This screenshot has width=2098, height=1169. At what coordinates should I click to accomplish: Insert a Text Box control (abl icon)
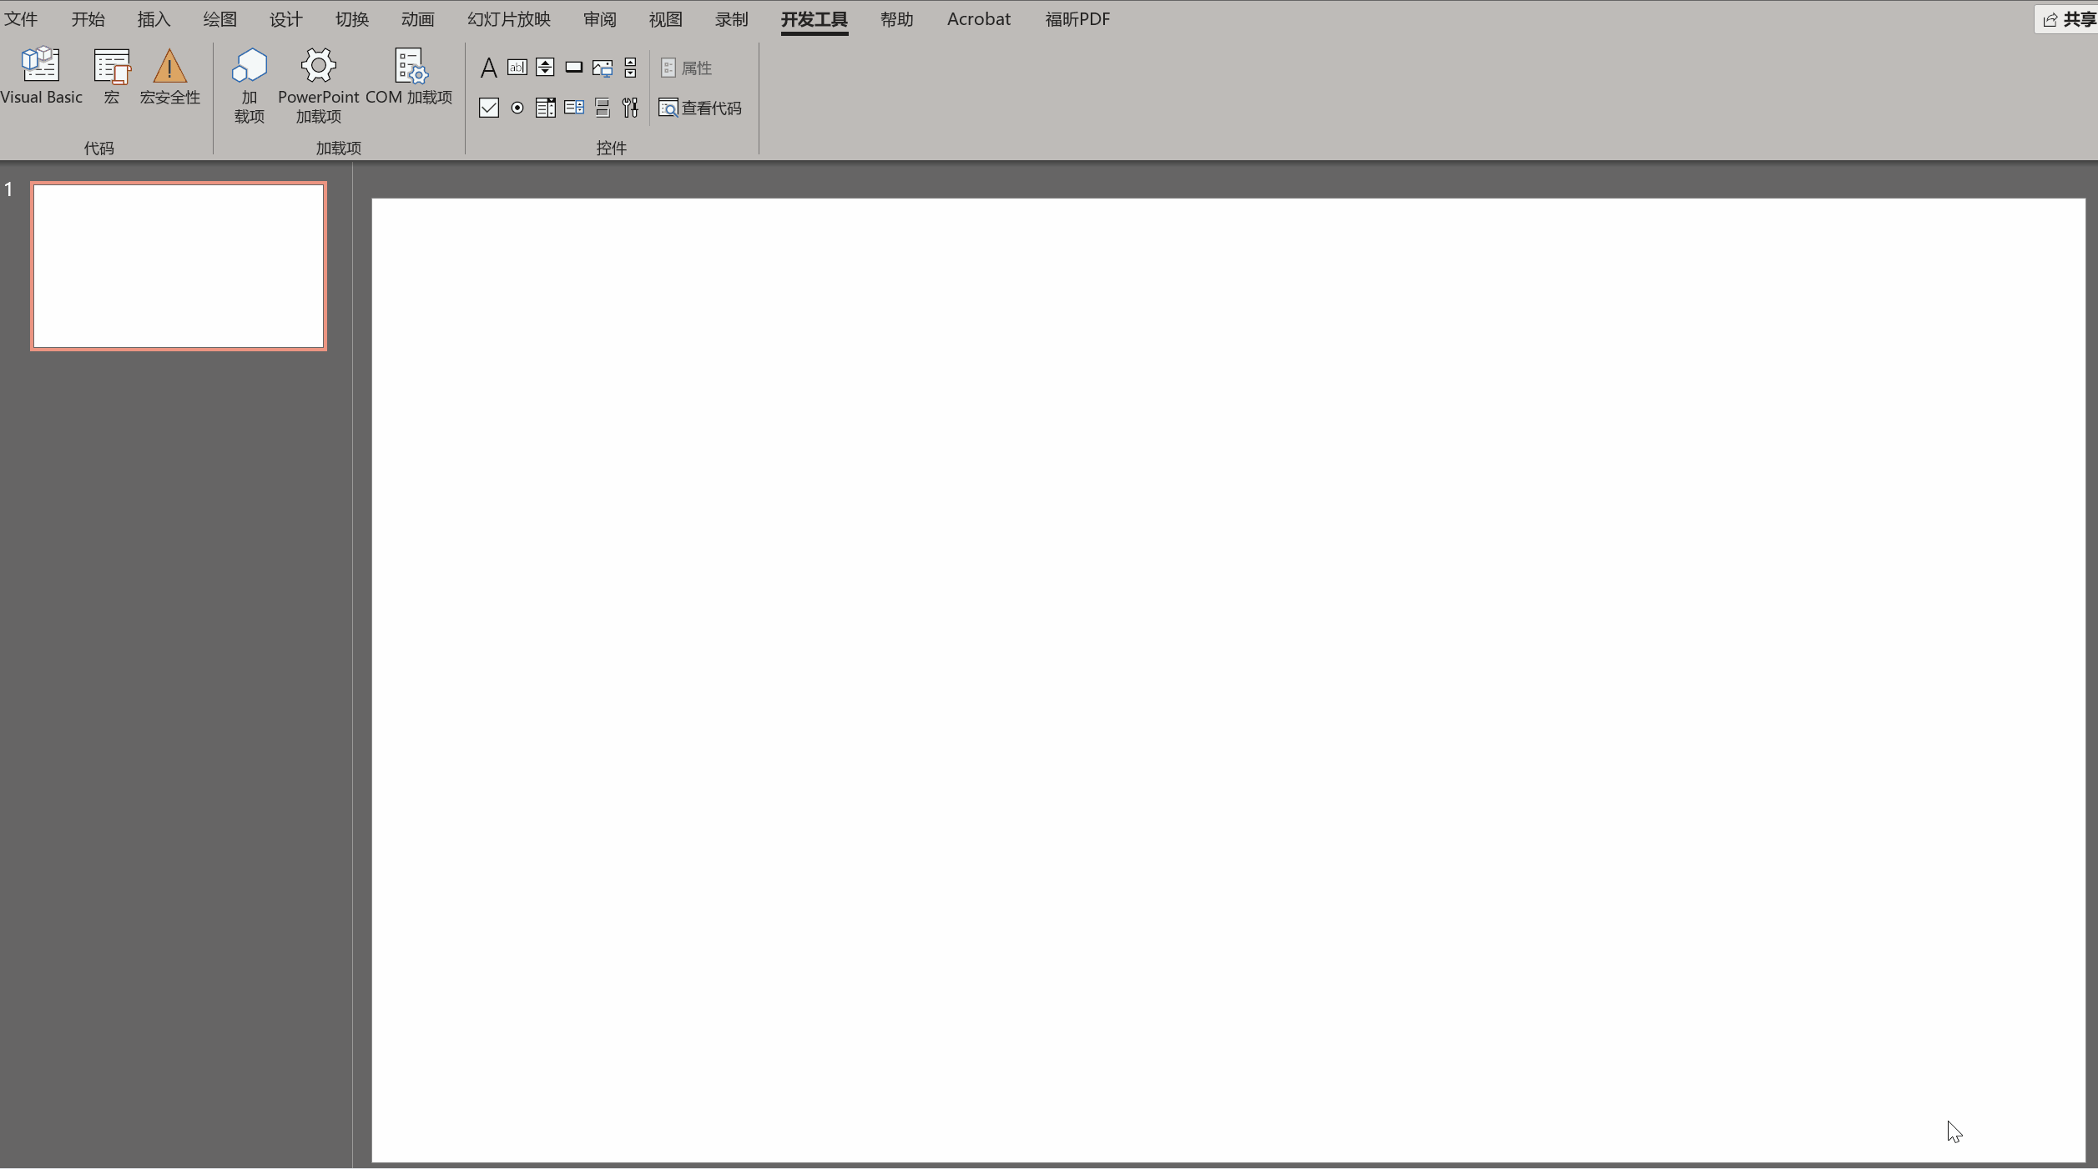(x=517, y=68)
